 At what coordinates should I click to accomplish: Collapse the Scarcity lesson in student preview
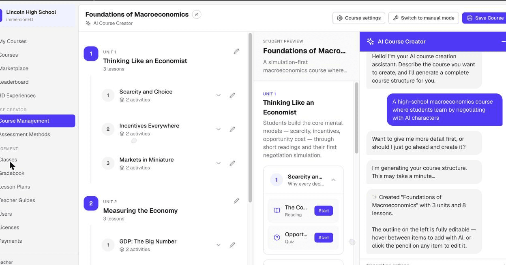pyautogui.click(x=333, y=180)
